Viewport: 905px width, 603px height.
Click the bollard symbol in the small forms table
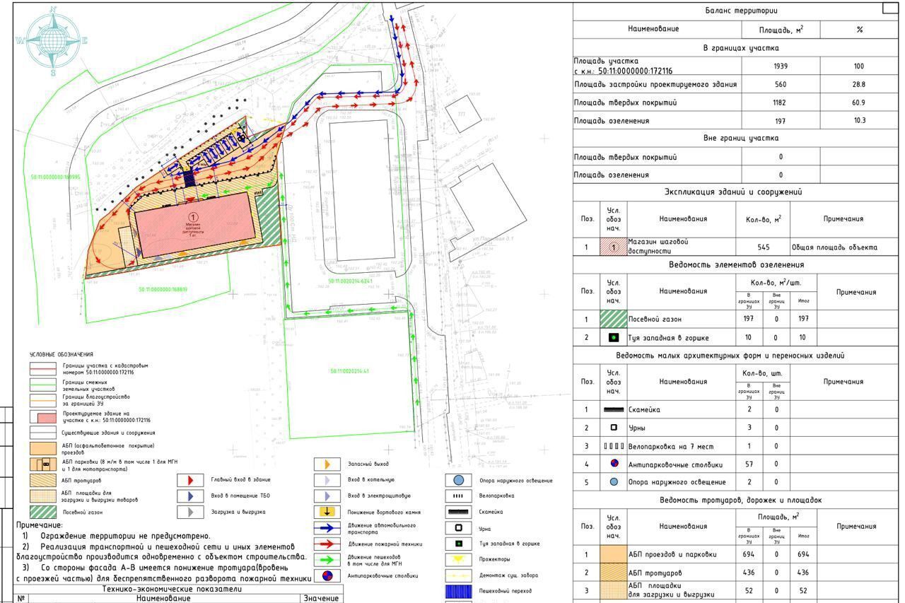tap(613, 464)
